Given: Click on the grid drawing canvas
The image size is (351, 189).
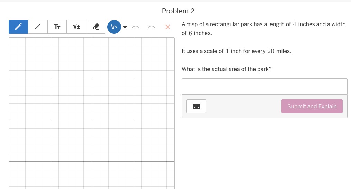Looking at the screenshot, I should point(92,113).
